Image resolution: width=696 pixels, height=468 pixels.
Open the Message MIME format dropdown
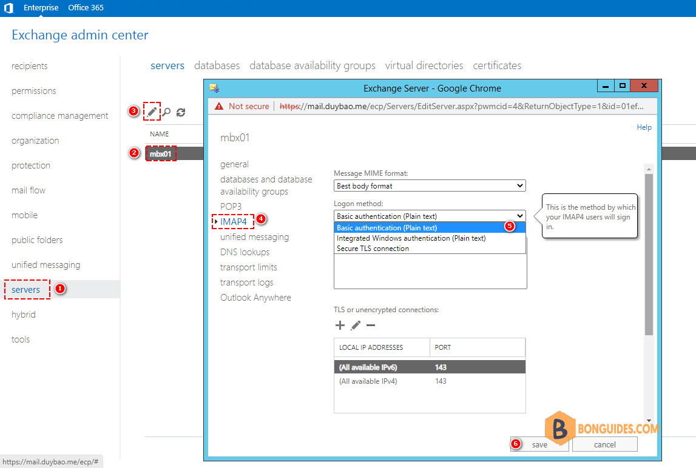(x=430, y=186)
